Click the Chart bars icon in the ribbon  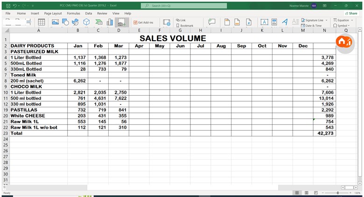(110, 22)
